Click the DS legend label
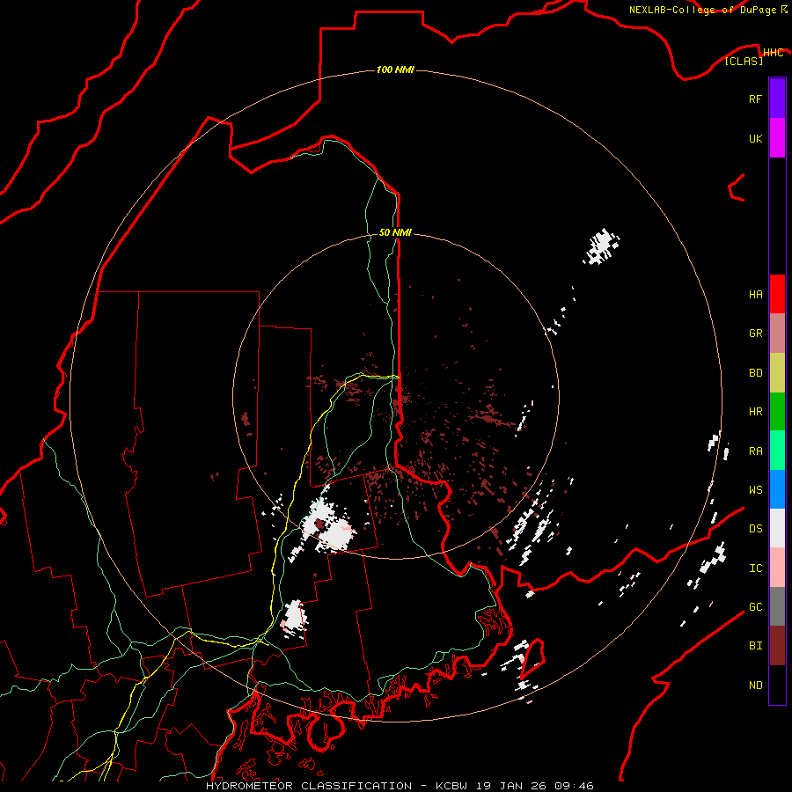This screenshot has height=792, width=792. pyautogui.click(x=755, y=529)
